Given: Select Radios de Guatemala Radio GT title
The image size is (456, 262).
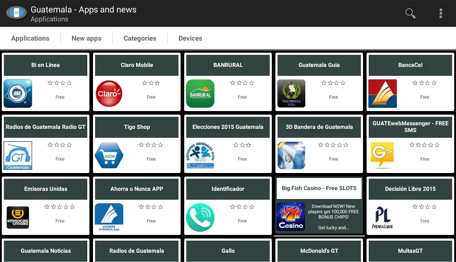Looking at the screenshot, I should [x=46, y=127].
